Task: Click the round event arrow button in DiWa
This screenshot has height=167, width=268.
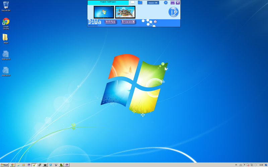Action: (x=173, y=12)
